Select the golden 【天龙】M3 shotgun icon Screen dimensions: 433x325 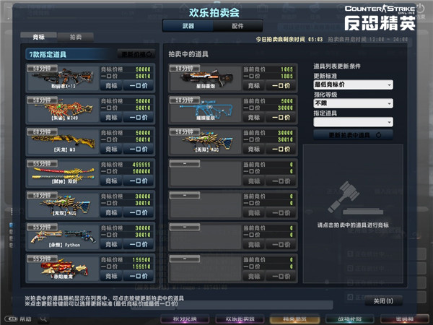point(63,140)
